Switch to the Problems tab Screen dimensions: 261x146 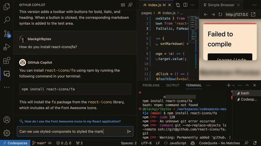click(x=151, y=86)
